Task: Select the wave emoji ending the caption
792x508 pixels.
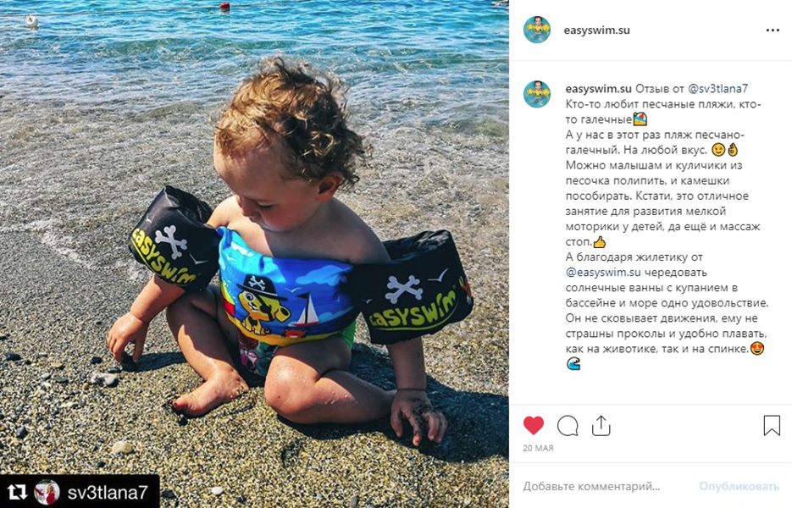Action: [573, 363]
